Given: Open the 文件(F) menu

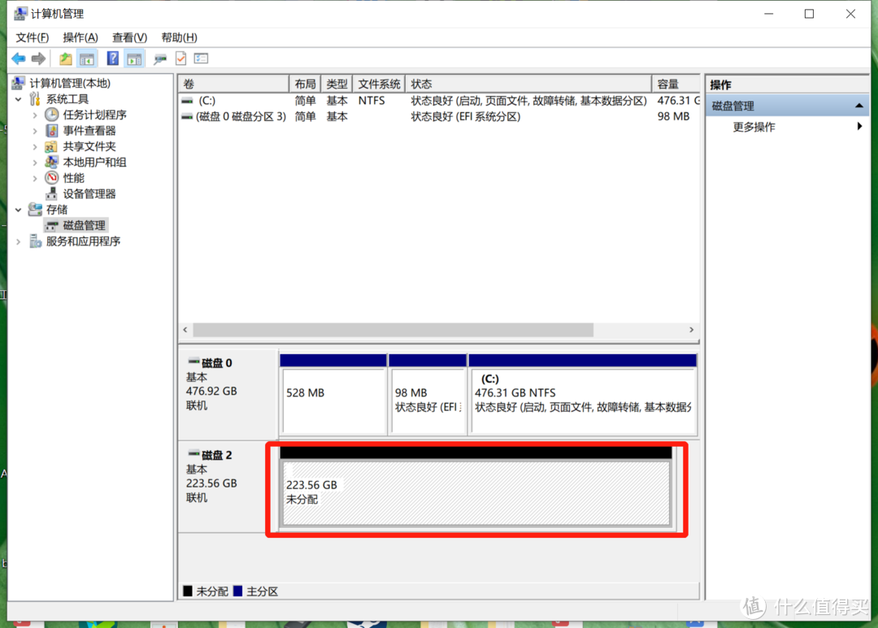Looking at the screenshot, I should 32,37.
